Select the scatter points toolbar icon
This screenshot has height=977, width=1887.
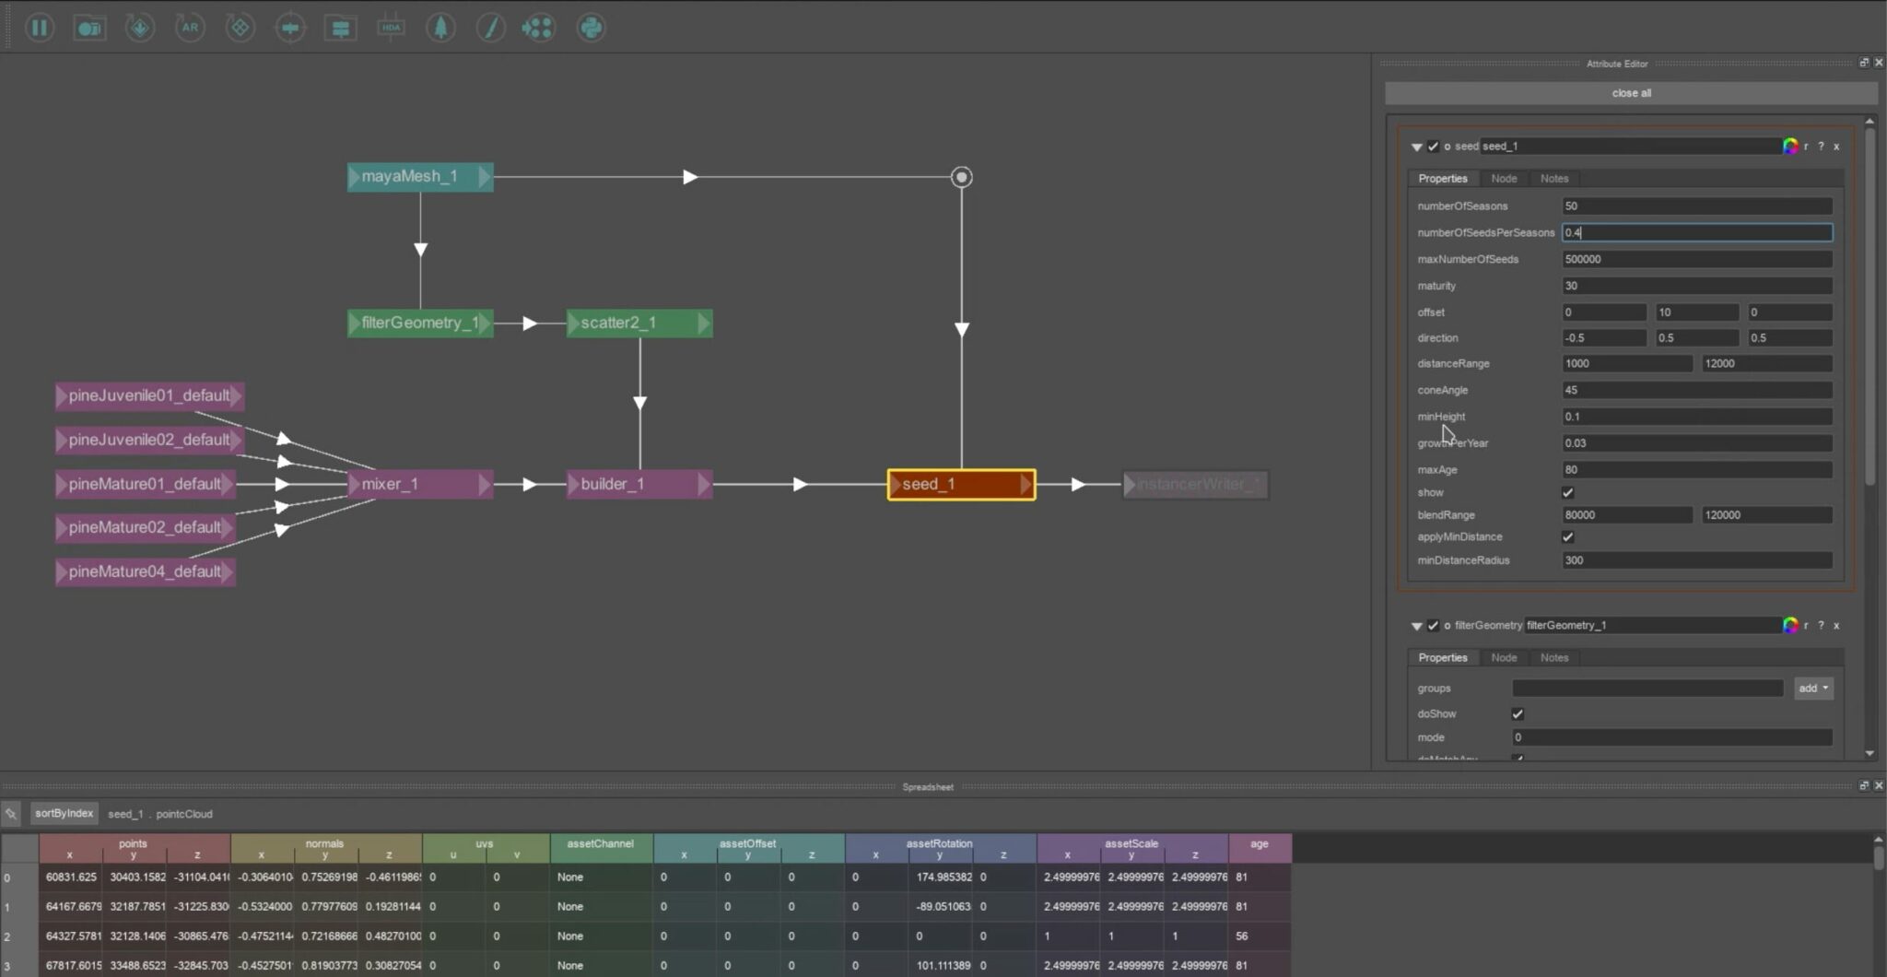click(x=538, y=28)
